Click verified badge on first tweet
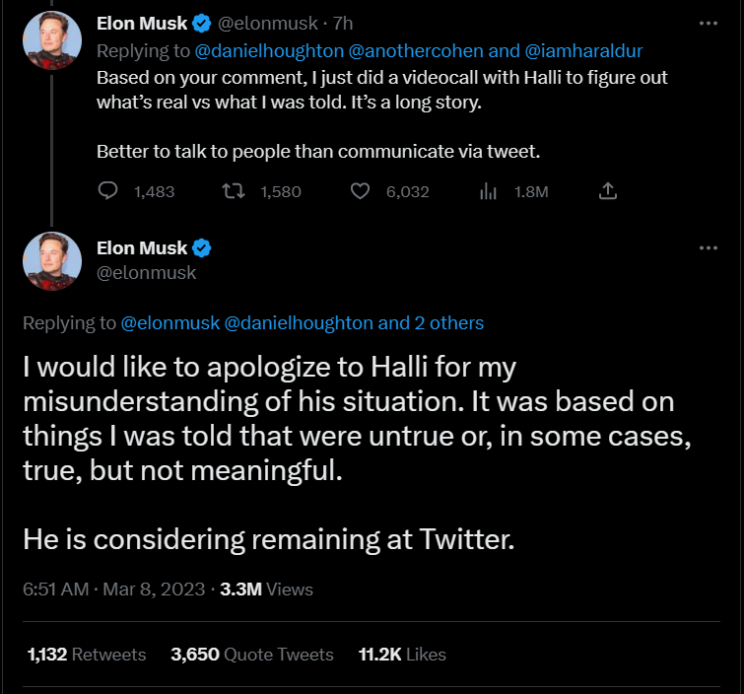 click(203, 22)
